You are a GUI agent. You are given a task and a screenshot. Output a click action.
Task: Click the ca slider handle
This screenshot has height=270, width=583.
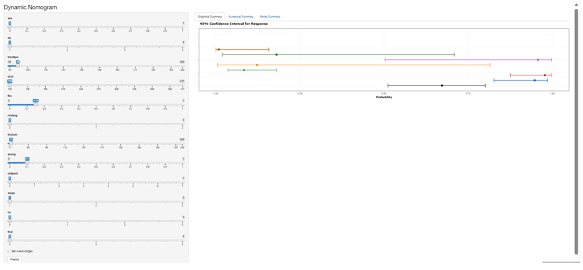click(9, 221)
